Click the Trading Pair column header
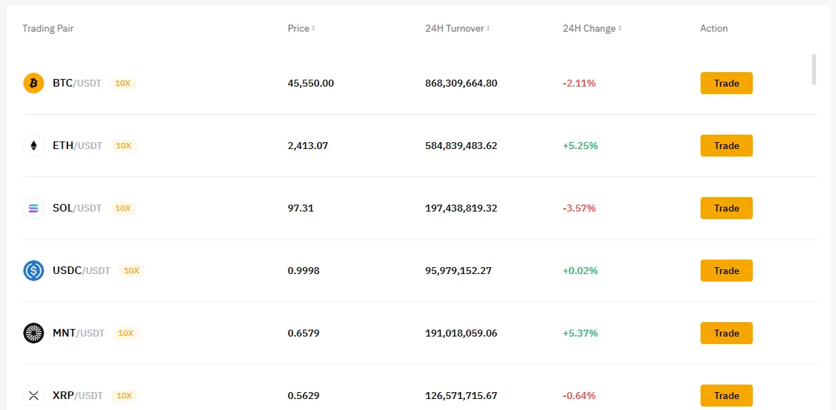The height and width of the screenshot is (410, 836). pos(48,29)
